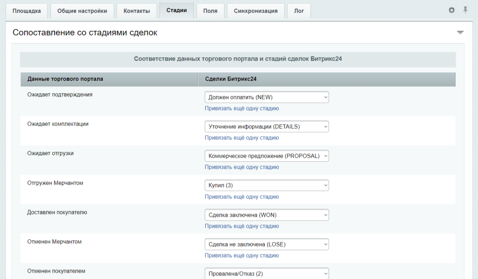Open the Поля tab

point(211,11)
